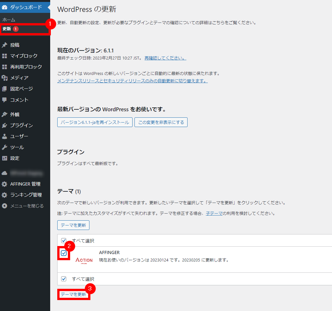Click the cloud icon in the sidebar

point(5,173)
